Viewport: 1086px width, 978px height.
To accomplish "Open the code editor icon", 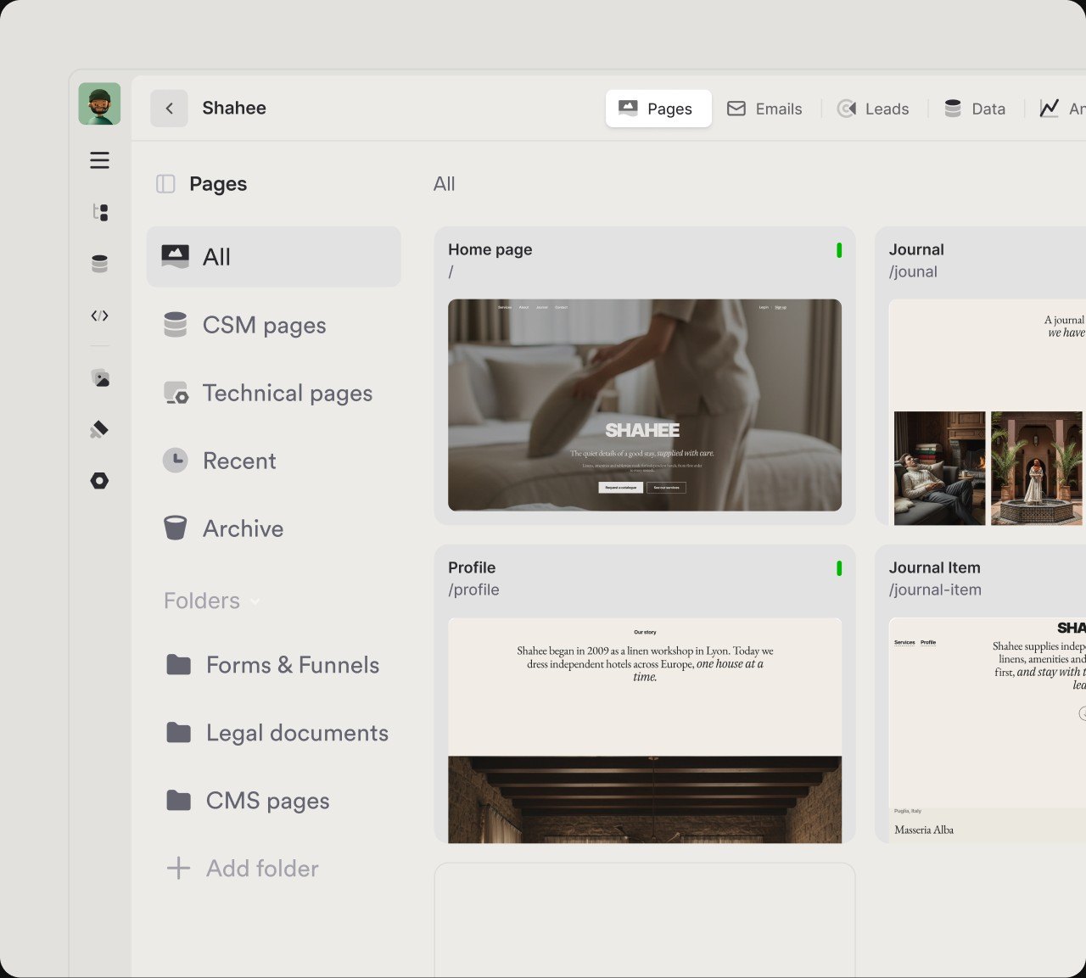I will 99,316.
